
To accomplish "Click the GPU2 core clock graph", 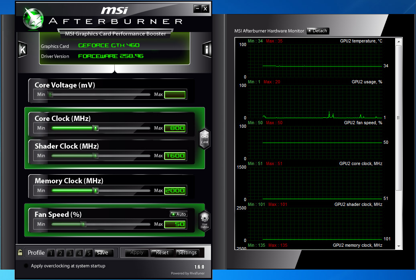I will click(315, 183).
